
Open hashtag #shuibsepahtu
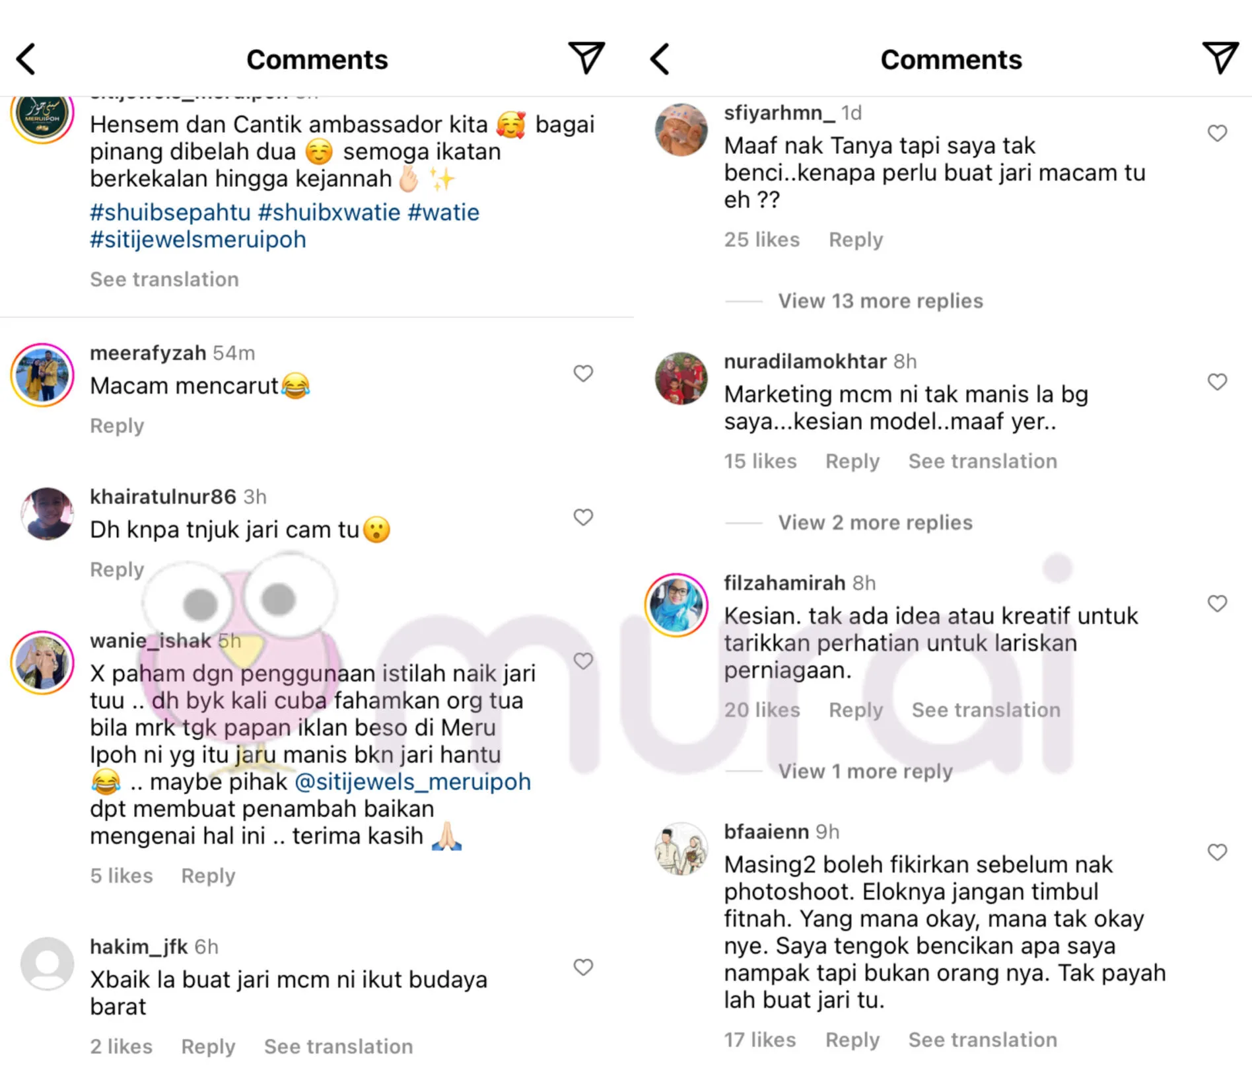170,213
